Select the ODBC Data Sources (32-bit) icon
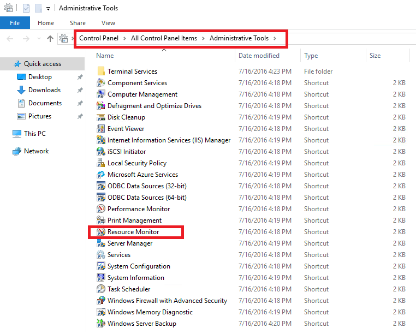Image resolution: width=416 pixels, height=334 pixels. click(101, 186)
